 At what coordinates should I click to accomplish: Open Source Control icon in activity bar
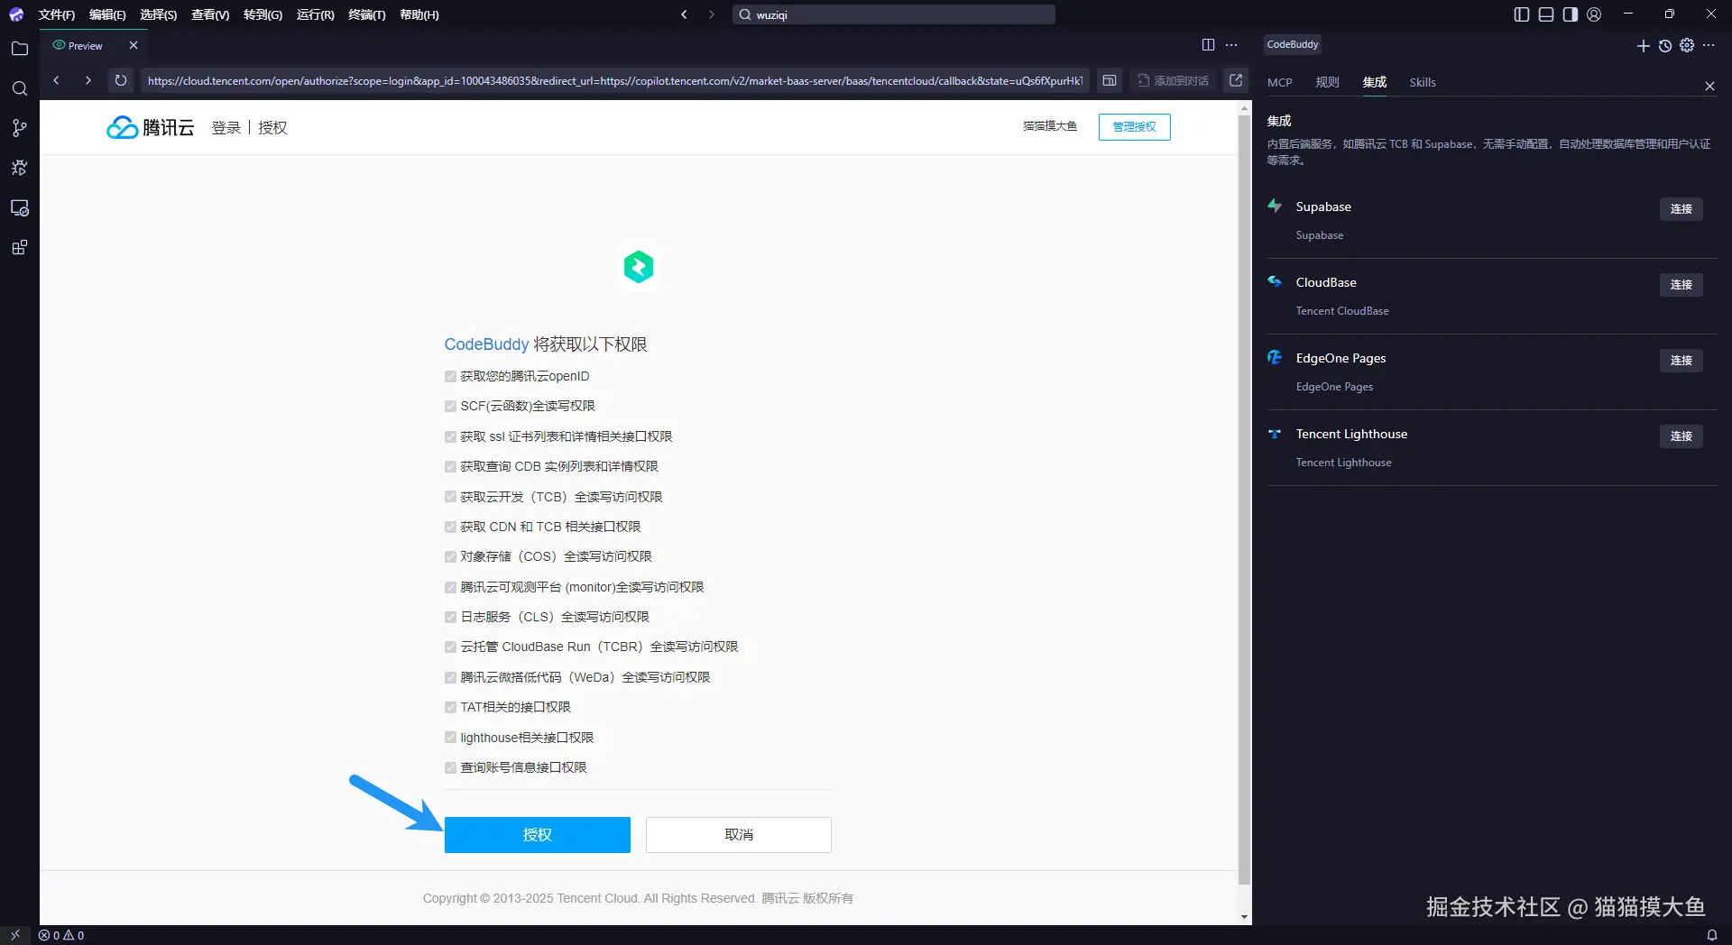pos(19,128)
